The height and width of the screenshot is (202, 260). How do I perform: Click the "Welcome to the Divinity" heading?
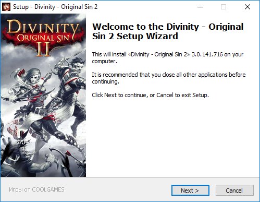145,27
